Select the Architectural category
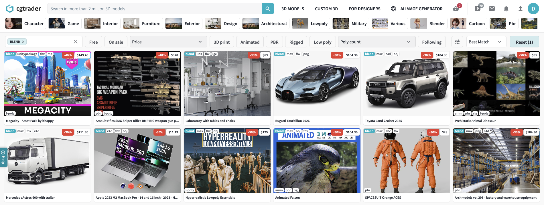The height and width of the screenshot is (205, 544). coord(266,23)
